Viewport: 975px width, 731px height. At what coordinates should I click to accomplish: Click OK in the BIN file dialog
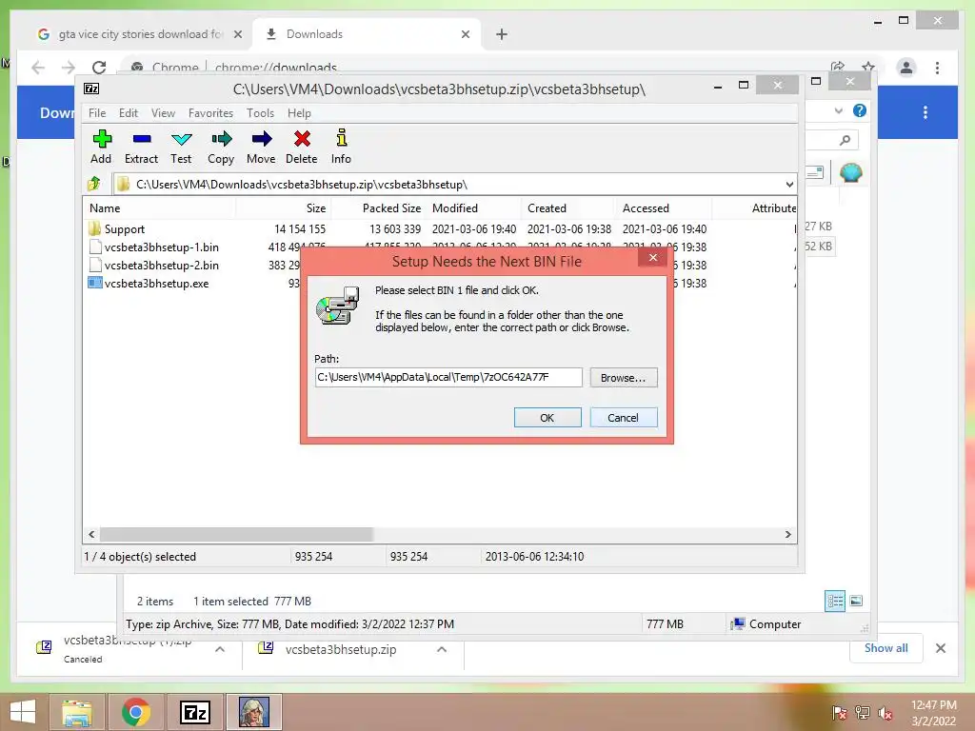(x=547, y=418)
